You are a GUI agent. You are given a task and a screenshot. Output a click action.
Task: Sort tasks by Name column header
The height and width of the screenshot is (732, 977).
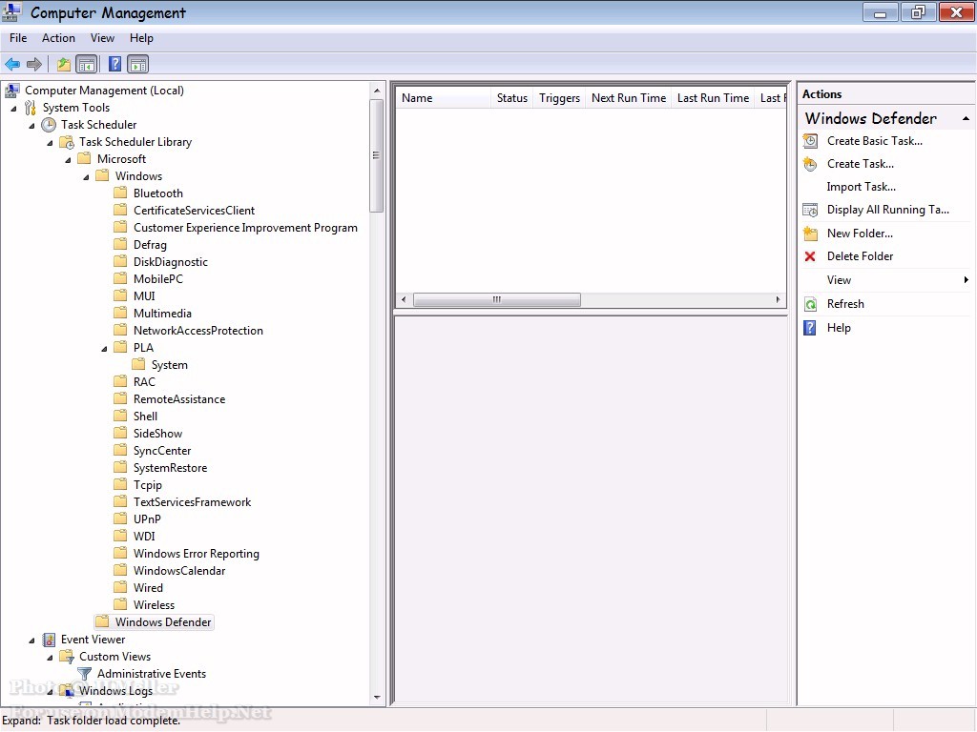443,98
